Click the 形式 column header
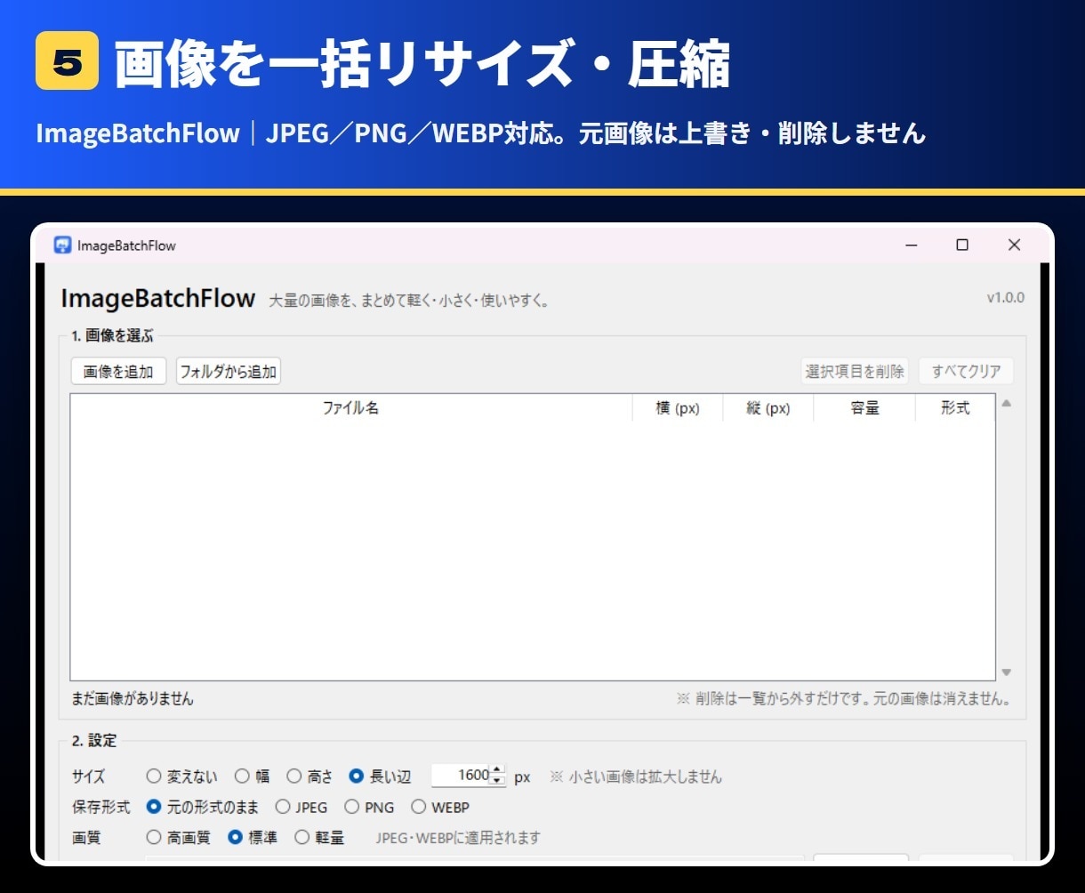This screenshot has height=893, width=1085. click(x=955, y=408)
